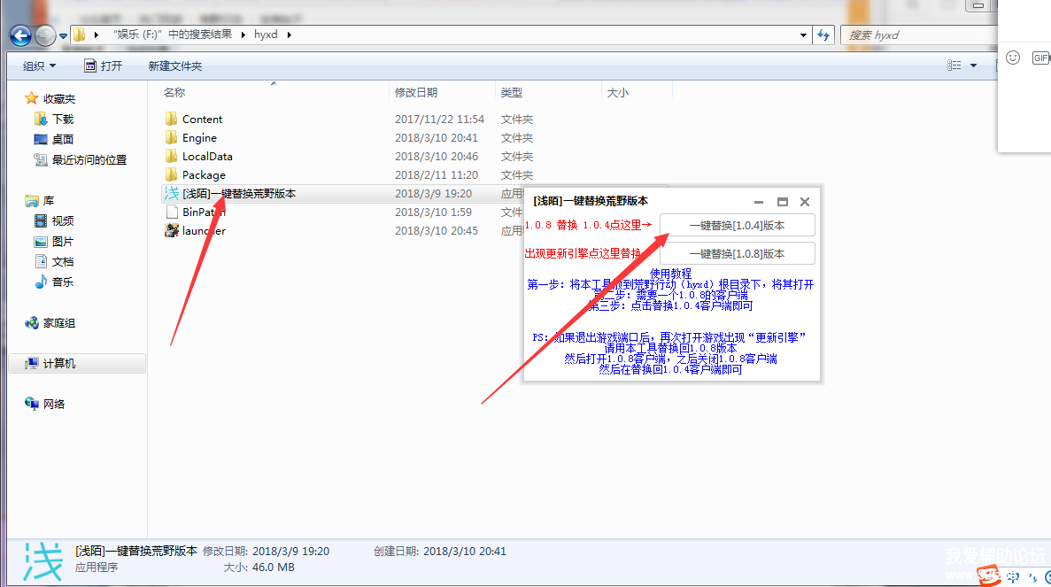Select hyxd breadcrumb in address bar

[x=266, y=35]
